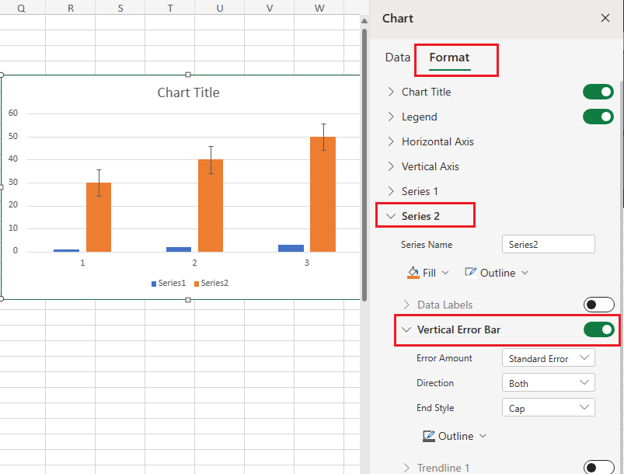This screenshot has width=624, height=474.
Task: Expand the Data Labels section
Action: point(406,305)
